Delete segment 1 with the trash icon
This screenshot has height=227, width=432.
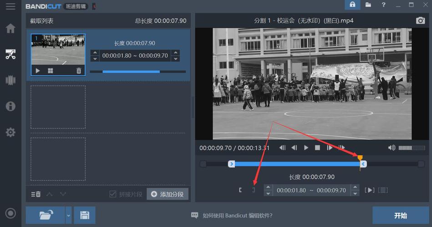coord(79,71)
